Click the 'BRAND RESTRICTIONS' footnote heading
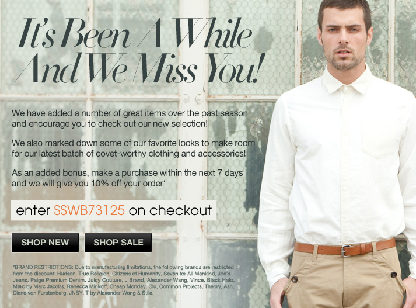416x308 pixels. [43, 267]
